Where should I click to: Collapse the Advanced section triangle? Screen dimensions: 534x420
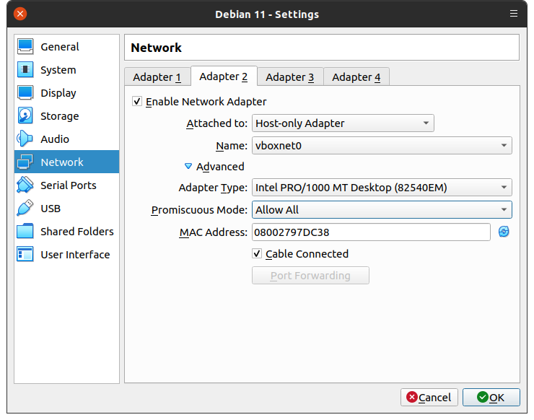pyautogui.click(x=189, y=167)
